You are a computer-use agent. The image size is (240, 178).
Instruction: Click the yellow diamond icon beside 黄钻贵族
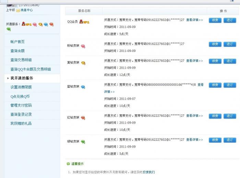[83, 63]
